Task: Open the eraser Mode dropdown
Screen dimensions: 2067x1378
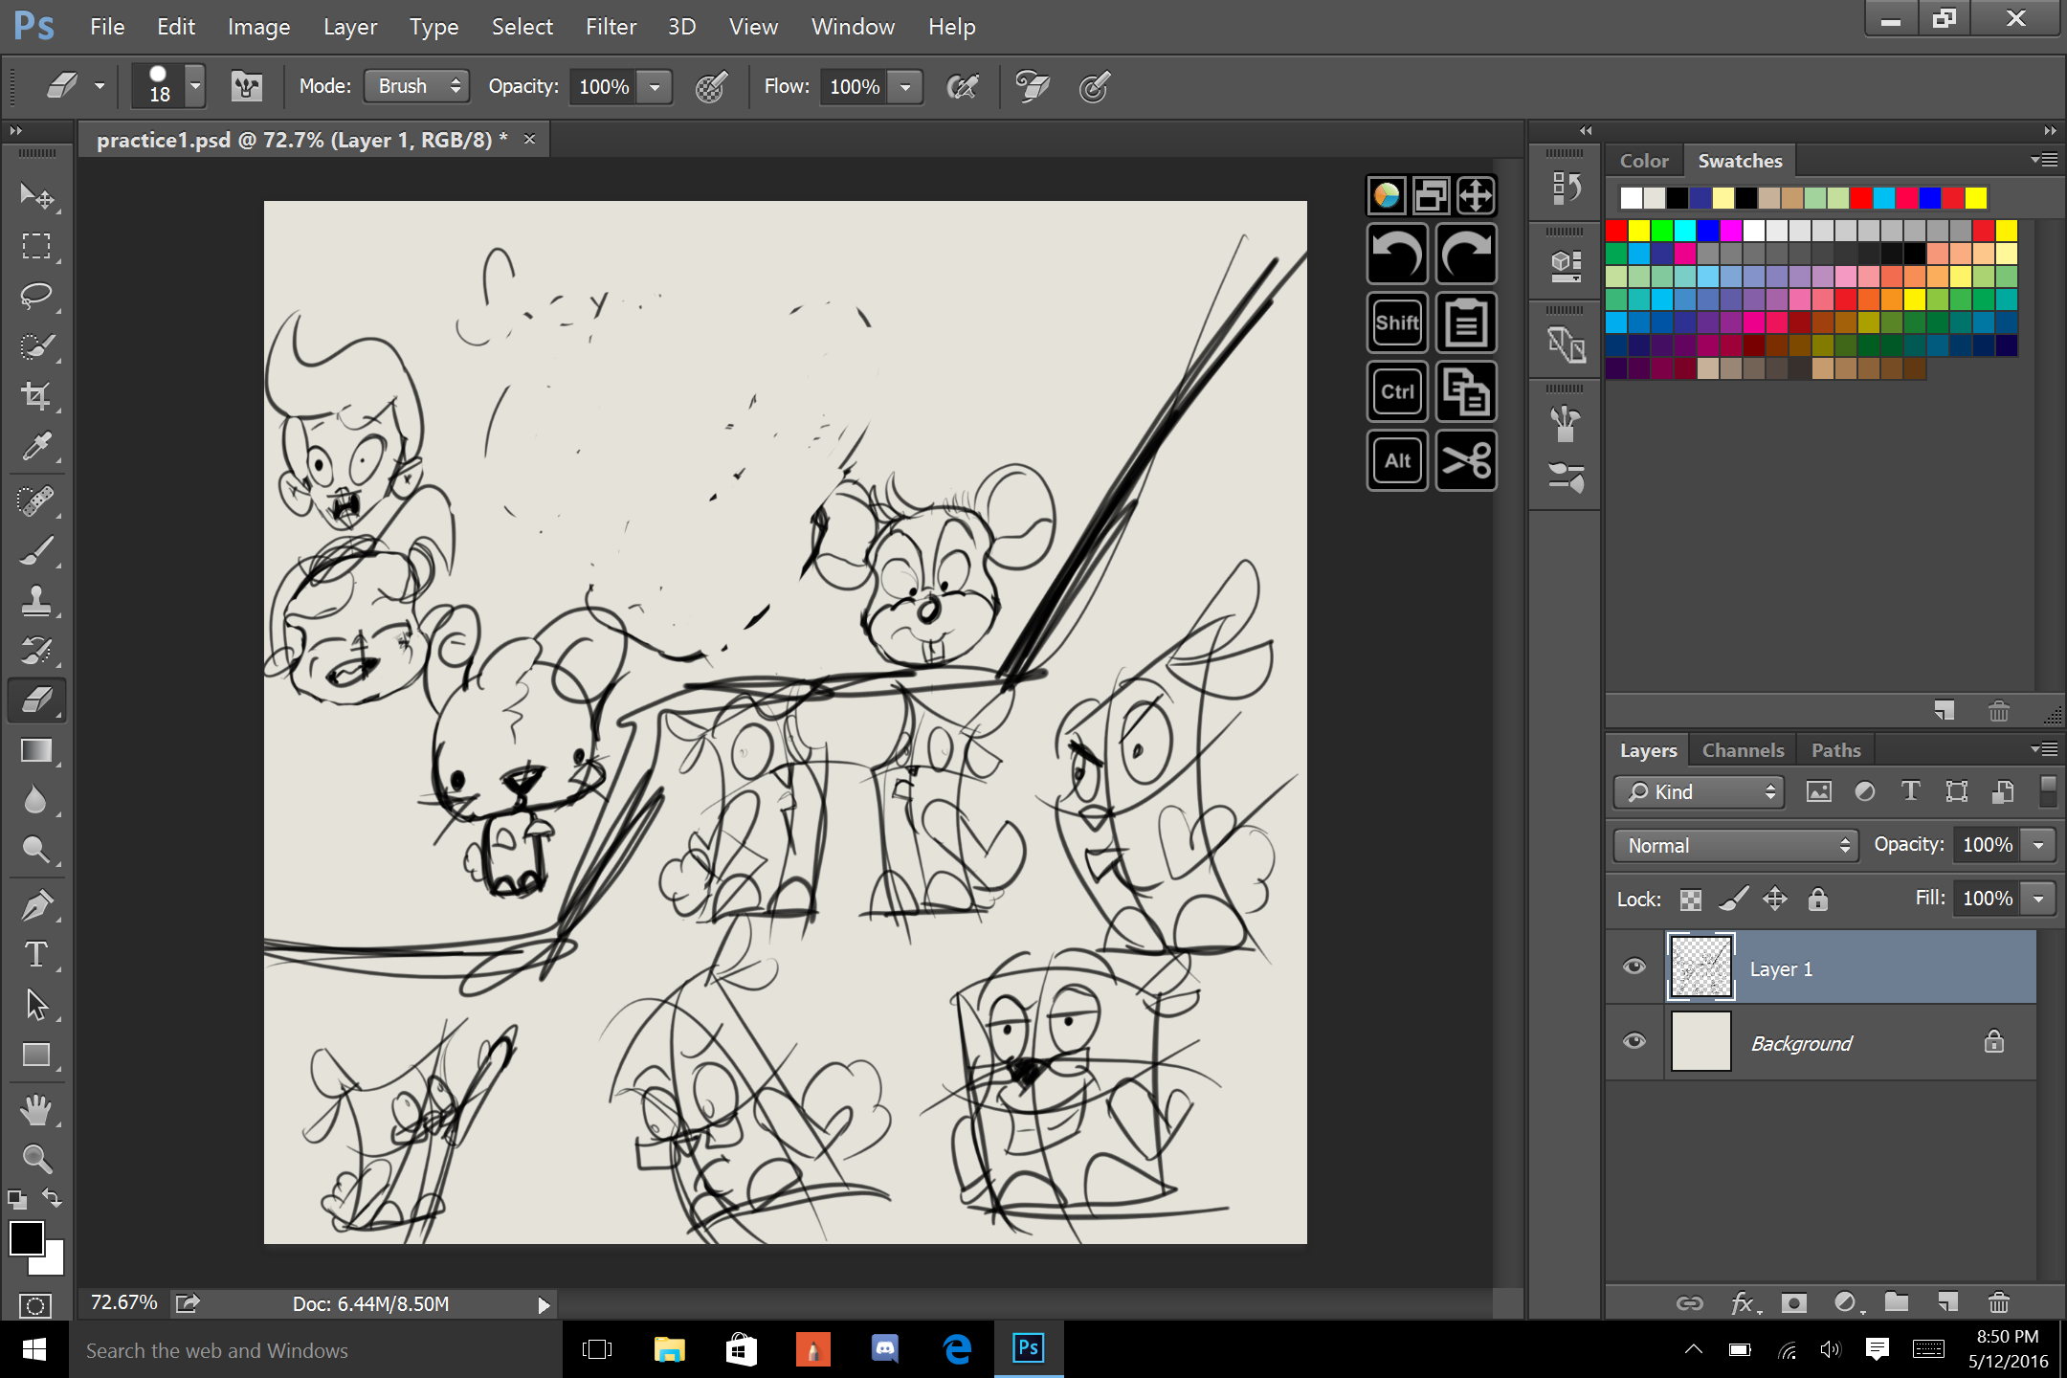Action: point(417,86)
